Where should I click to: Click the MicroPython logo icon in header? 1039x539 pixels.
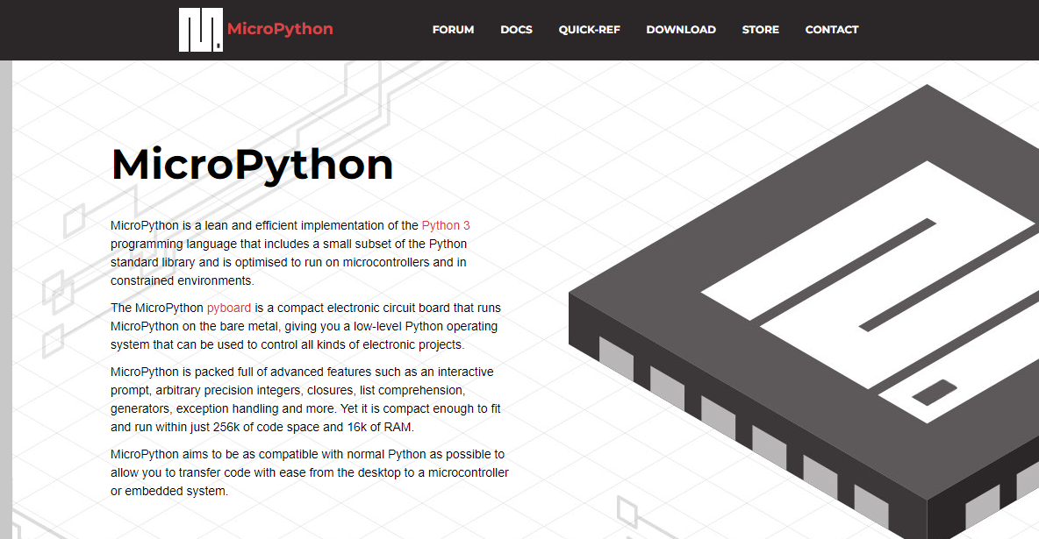coord(201,30)
